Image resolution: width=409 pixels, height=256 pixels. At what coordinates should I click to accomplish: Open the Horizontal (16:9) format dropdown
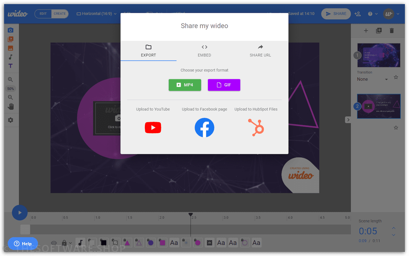pyautogui.click(x=96, y=14)
